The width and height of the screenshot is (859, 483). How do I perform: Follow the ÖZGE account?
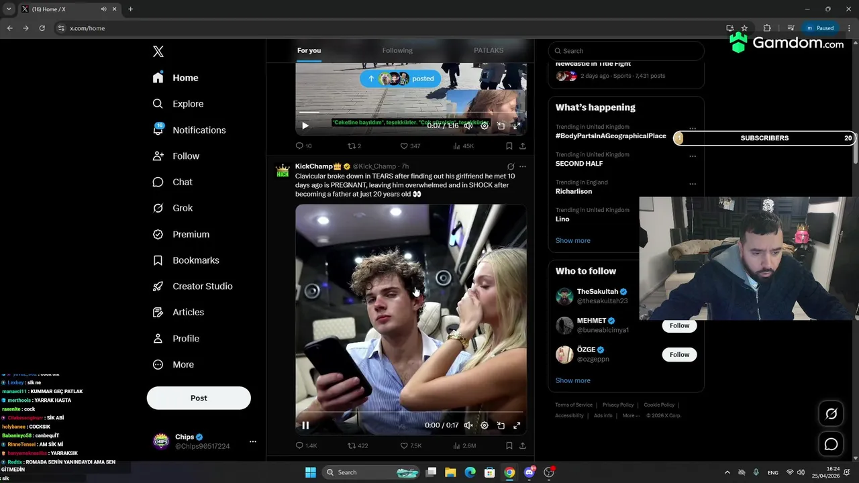679,354
